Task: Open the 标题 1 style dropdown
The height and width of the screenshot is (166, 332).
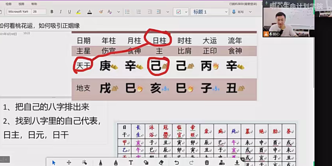Action: (x=209, y=12)
